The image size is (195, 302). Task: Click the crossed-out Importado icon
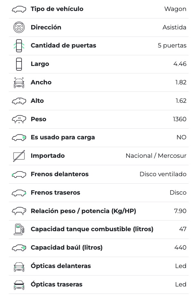point(19,156)
